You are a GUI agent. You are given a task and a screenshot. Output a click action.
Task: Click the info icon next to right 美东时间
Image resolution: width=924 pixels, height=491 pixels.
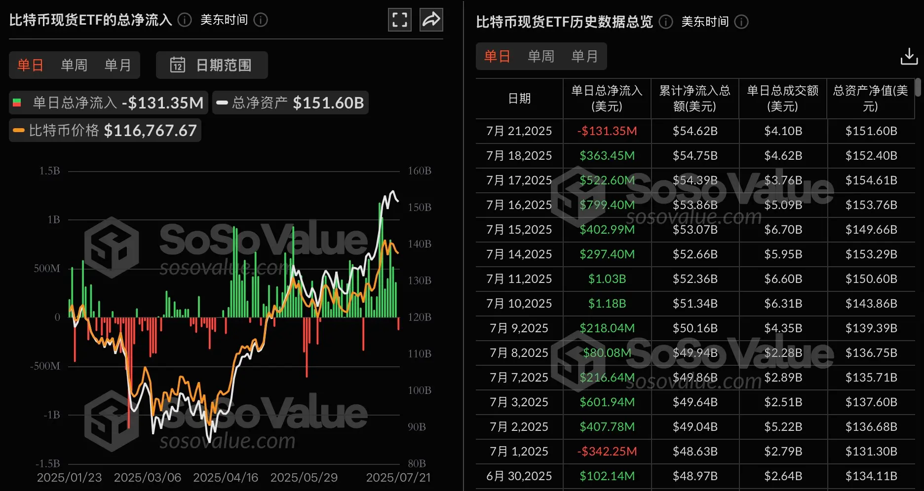tap(741, 22)
